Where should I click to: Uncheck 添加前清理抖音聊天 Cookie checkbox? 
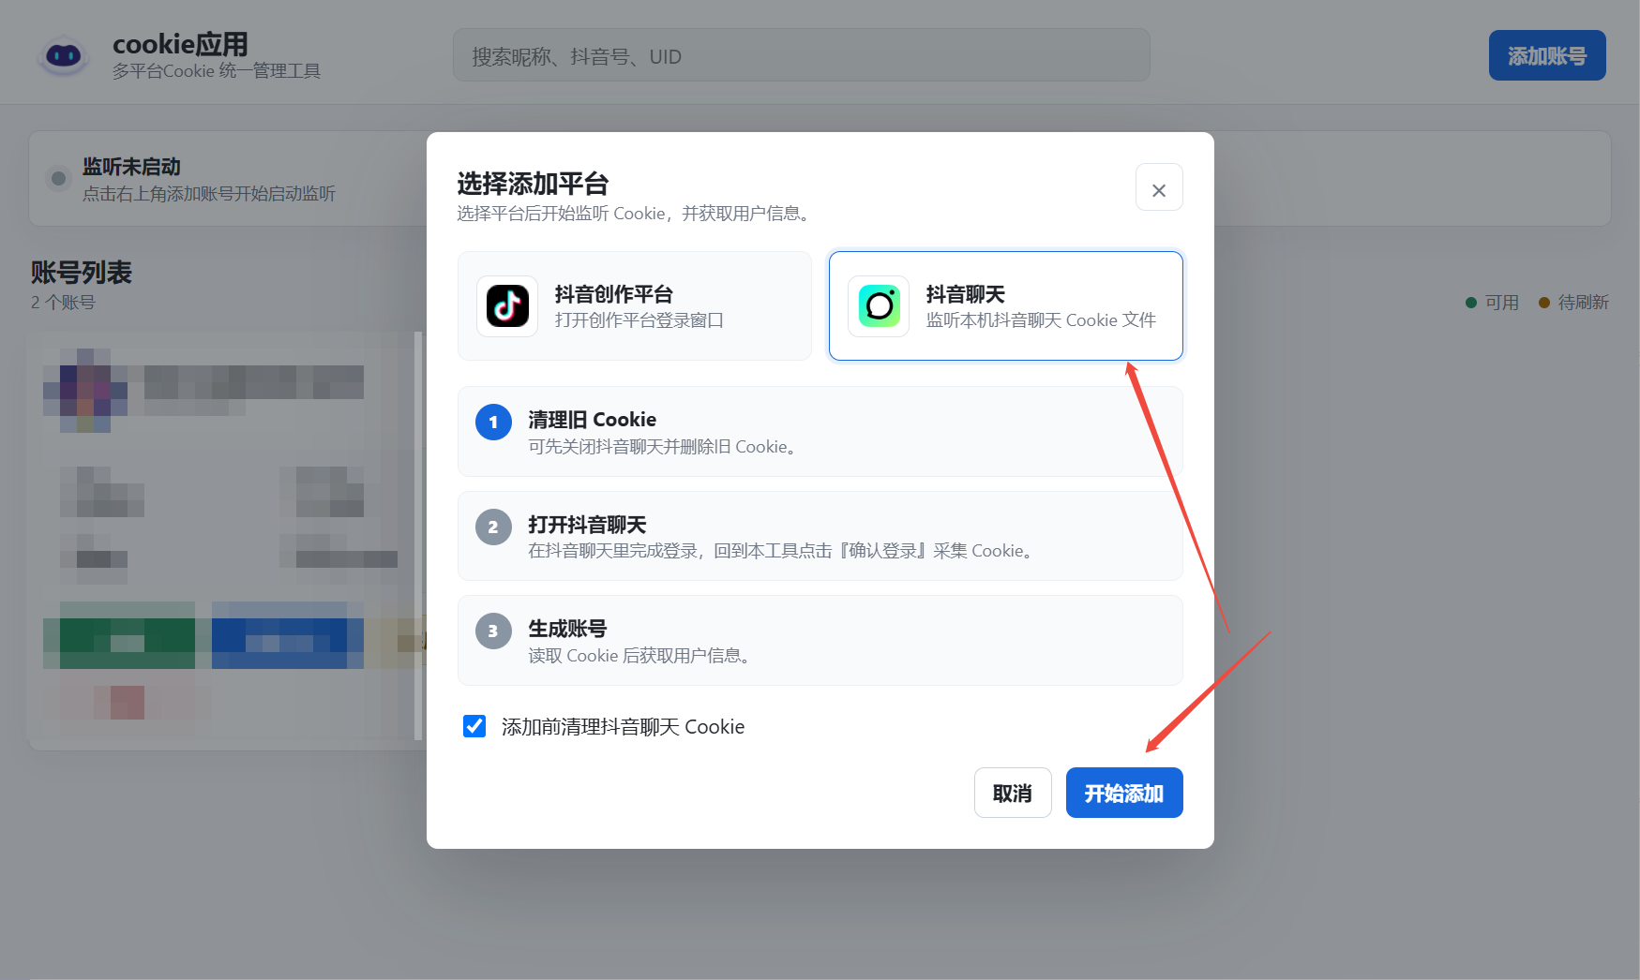pos(474,726)
